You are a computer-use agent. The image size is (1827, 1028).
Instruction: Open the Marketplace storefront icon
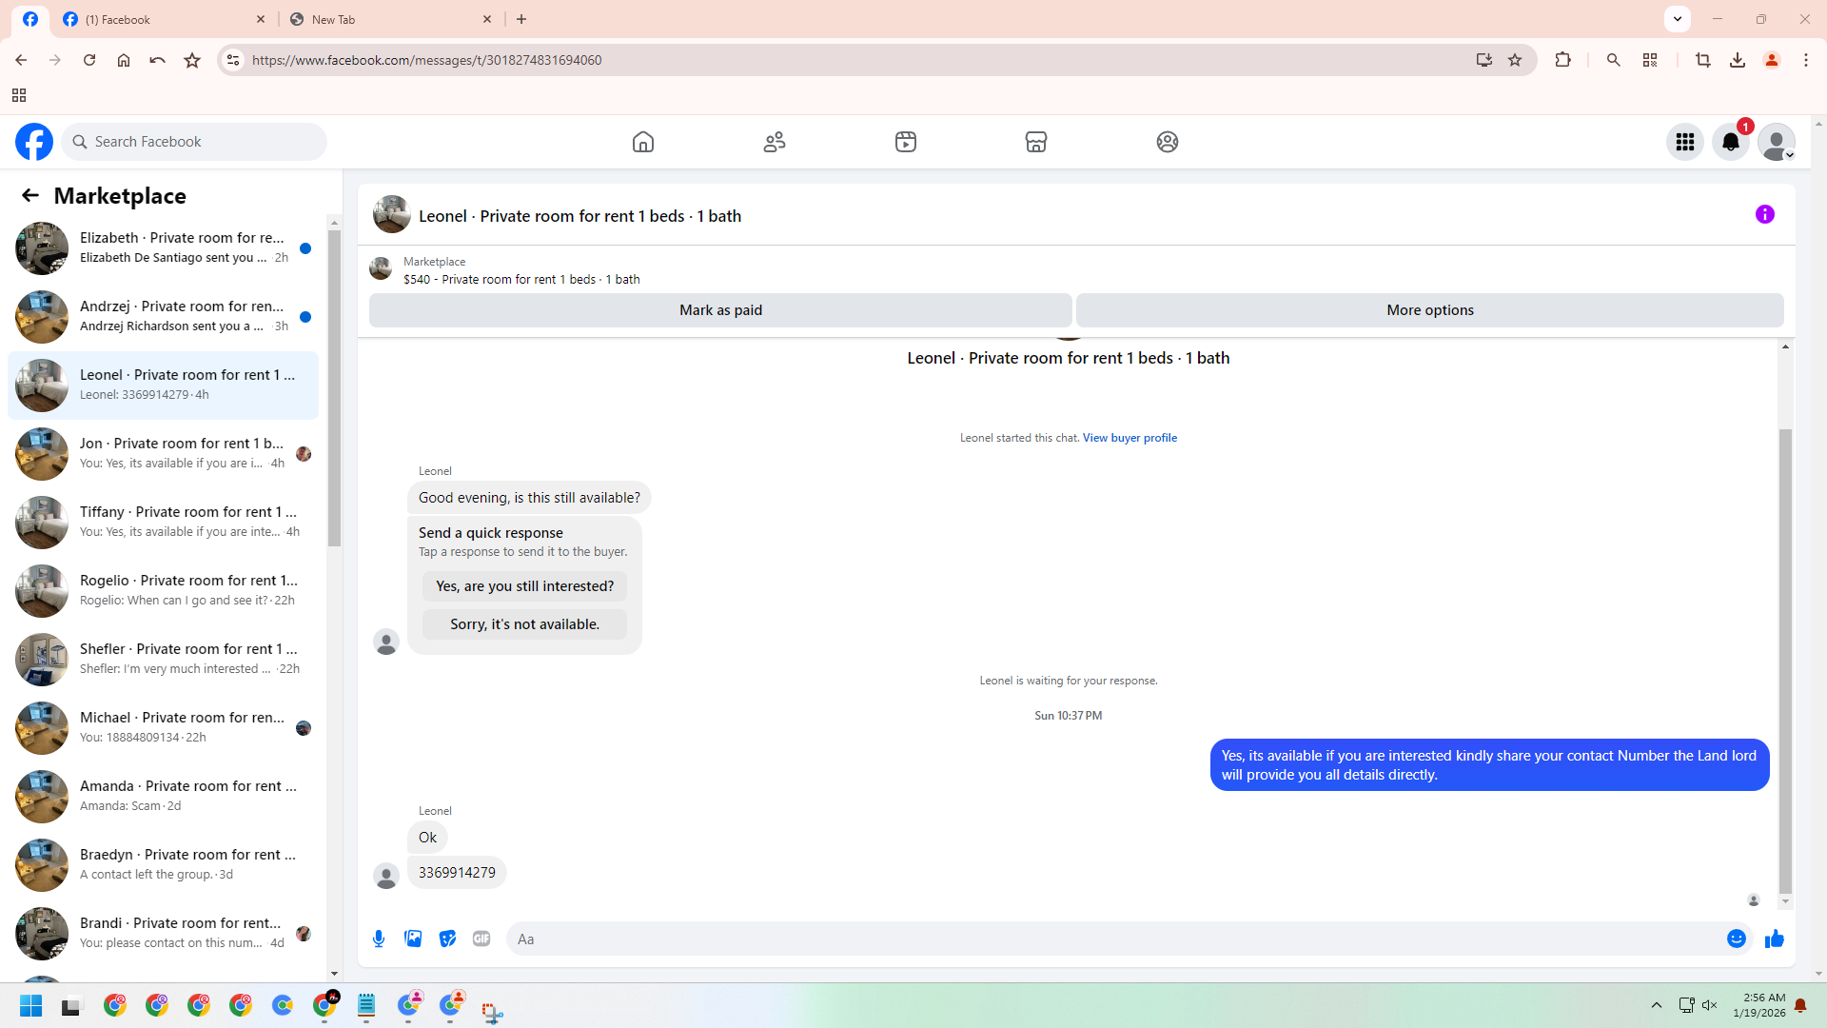tap(1036, 142)
